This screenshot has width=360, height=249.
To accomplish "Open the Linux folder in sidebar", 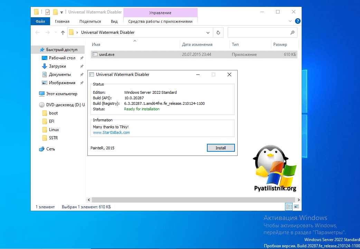I will 54,130.
